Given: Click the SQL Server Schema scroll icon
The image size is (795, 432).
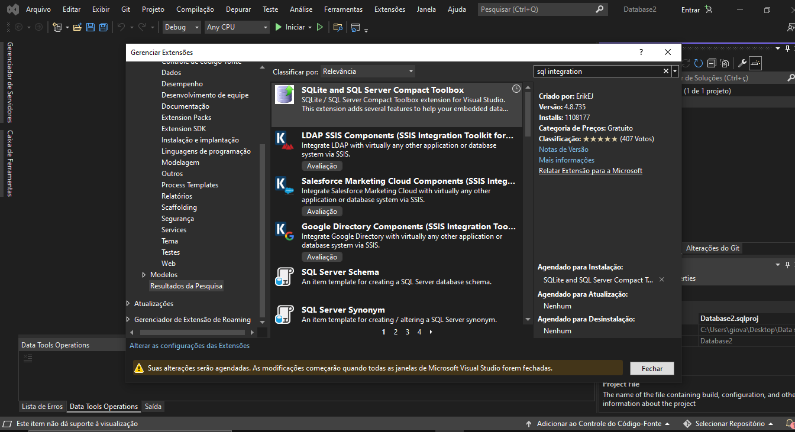Looking at the screenshot, I should tap(285, 277).
